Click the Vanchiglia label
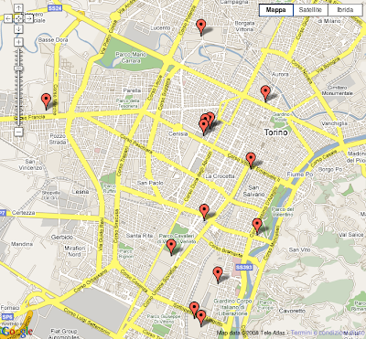 point(335,123)
